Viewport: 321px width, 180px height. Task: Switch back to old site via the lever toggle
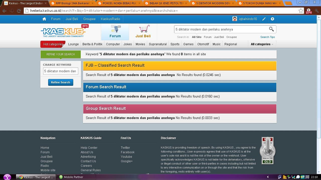tap(268, 150)
